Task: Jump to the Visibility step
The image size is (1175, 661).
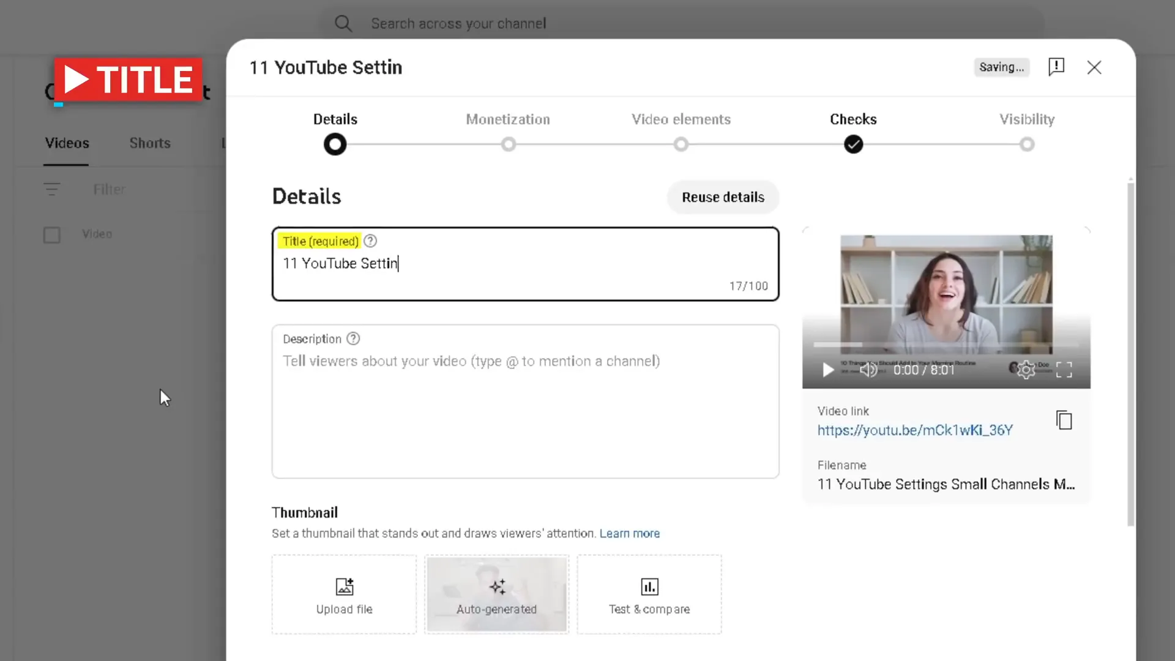Action: (x=1026, y=144)
